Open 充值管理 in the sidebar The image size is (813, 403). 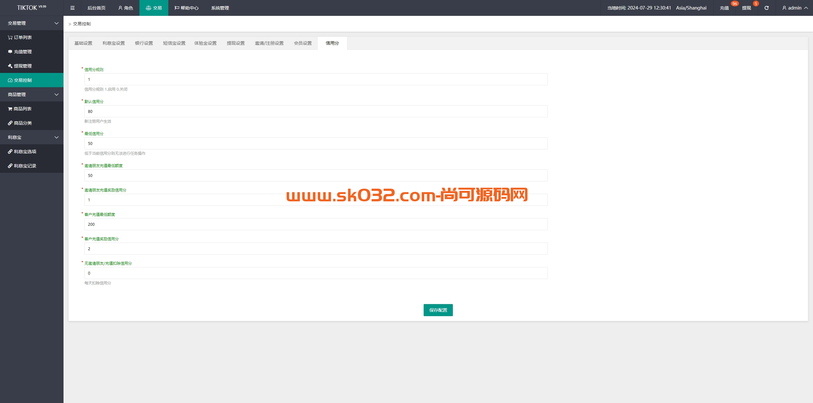(x=32, y=52)
